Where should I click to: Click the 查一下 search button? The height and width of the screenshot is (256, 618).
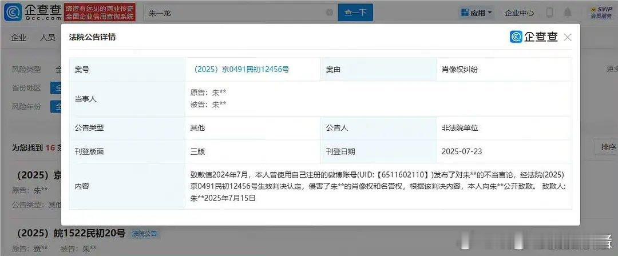[355, 13]
